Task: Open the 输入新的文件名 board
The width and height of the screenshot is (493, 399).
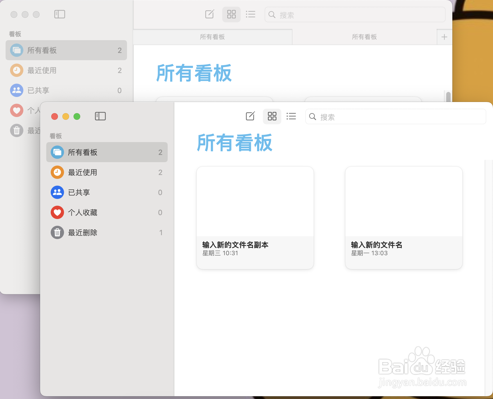Action: coord(403,217)
